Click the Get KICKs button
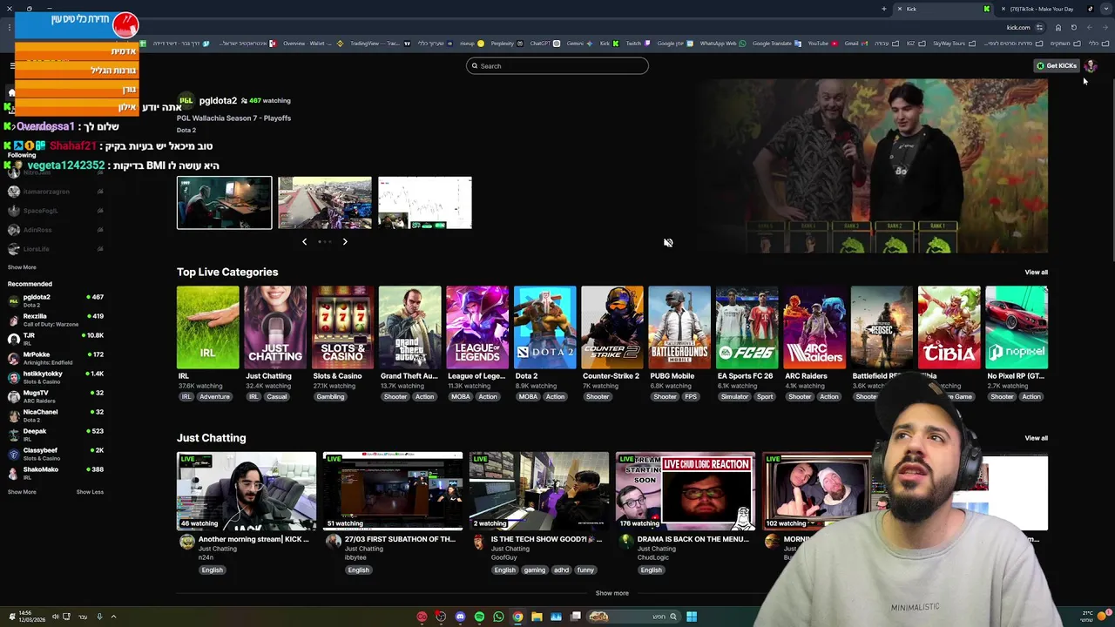This screenshot has height=627, width=1115. click(1057, 65)
